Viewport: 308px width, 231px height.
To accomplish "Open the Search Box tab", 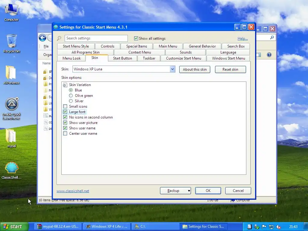I will (x=236, y=46).
